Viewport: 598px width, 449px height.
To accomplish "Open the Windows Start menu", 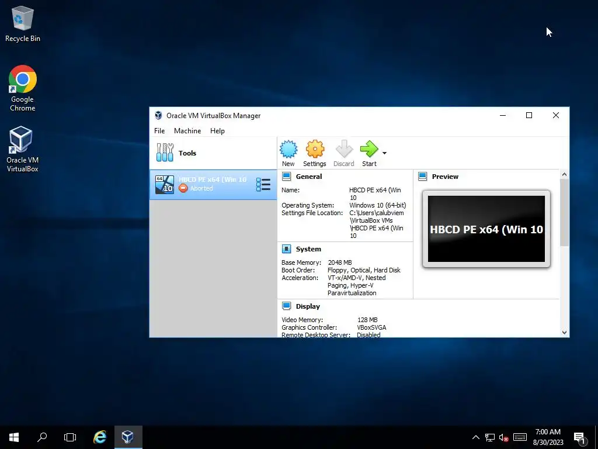I will [14, 437].
